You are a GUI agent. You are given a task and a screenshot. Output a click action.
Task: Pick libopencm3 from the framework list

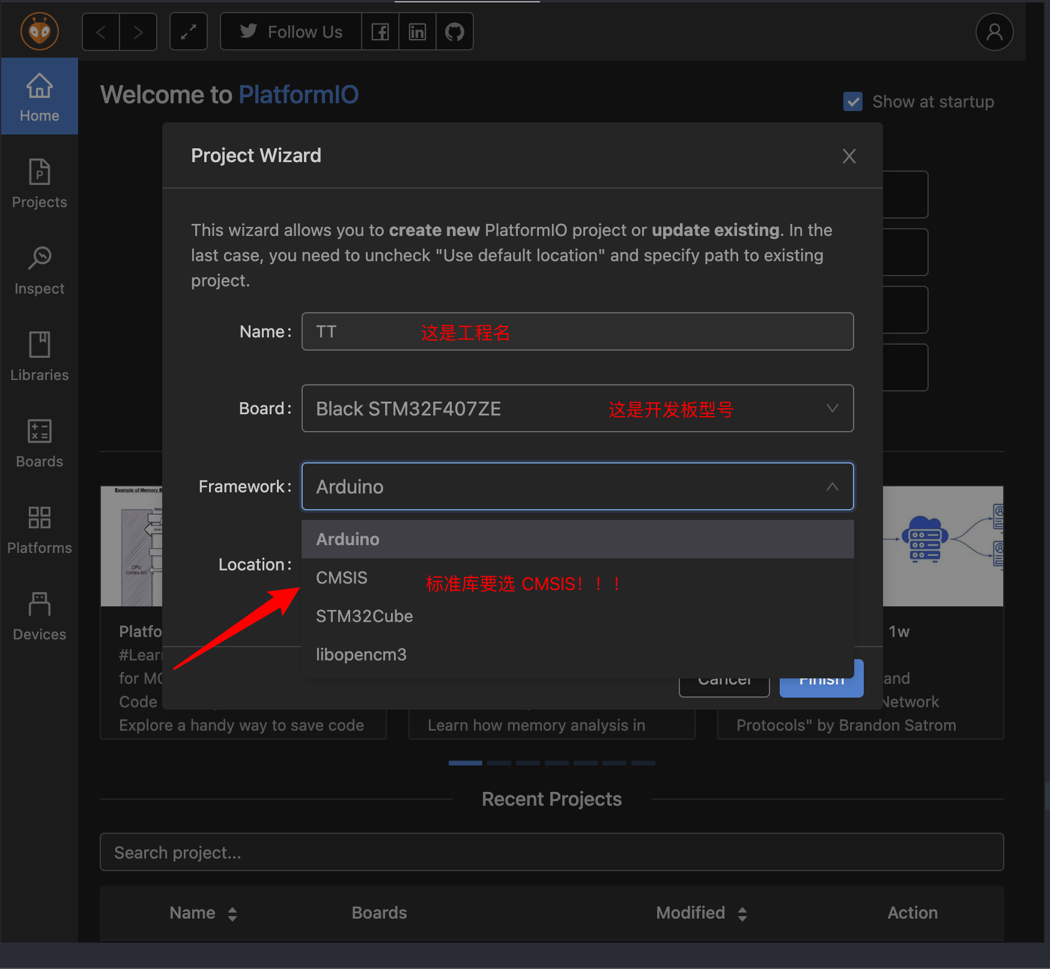[361, 655]
